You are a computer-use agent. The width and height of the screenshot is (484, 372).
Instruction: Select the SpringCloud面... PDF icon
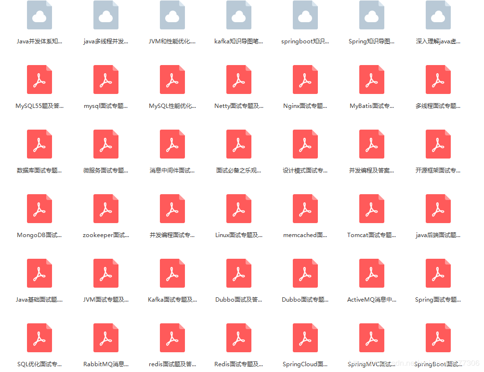pyautogui.click(x=305, y=338)
